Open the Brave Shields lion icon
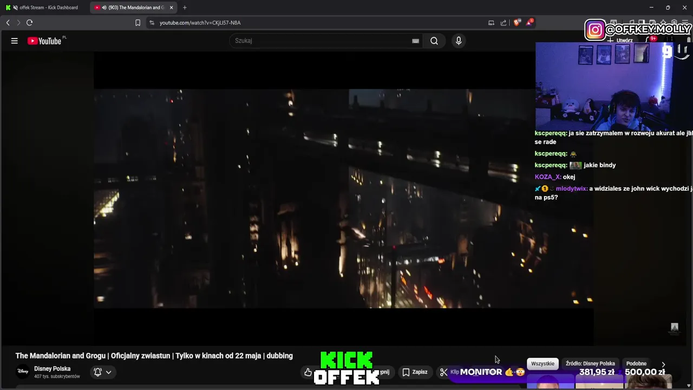This screenshot has width=693, height=390. pos(517,23)
